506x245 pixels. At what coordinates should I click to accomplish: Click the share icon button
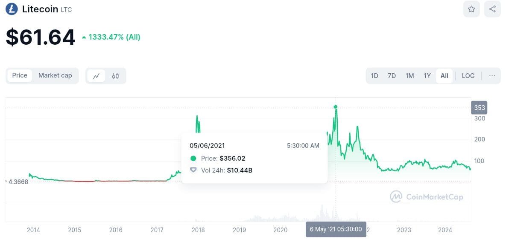tap(492, 9)
